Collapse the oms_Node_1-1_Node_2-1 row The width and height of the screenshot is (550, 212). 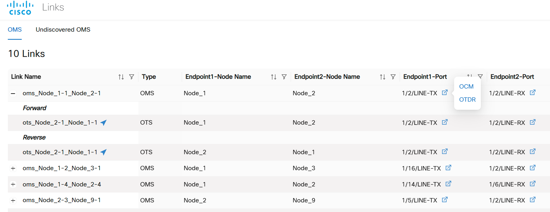[x=13, y=94]
